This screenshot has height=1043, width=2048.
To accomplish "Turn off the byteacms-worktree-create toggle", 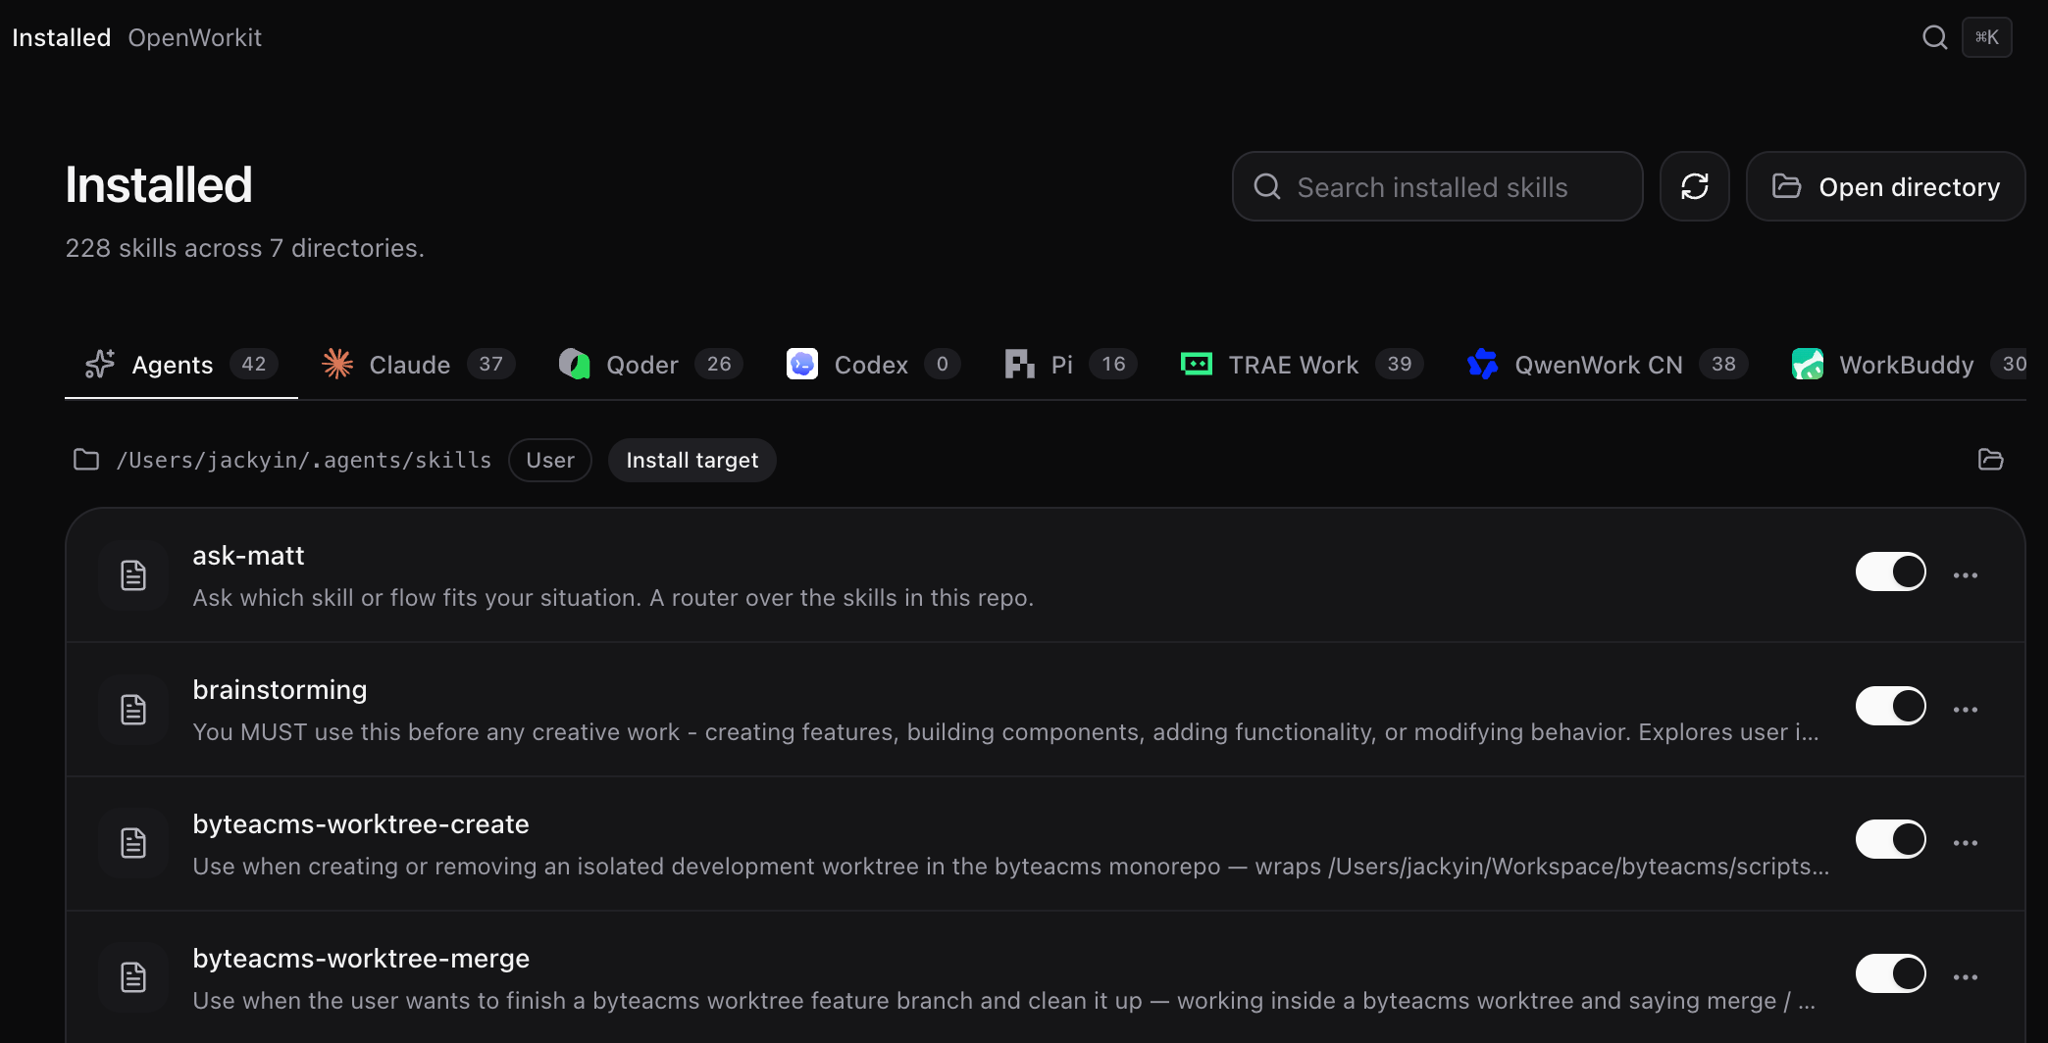I will click(1890, 839).
